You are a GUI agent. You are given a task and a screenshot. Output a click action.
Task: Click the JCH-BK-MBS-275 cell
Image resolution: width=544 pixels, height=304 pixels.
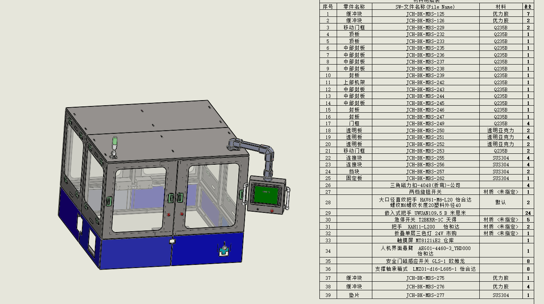coord(425,278)
